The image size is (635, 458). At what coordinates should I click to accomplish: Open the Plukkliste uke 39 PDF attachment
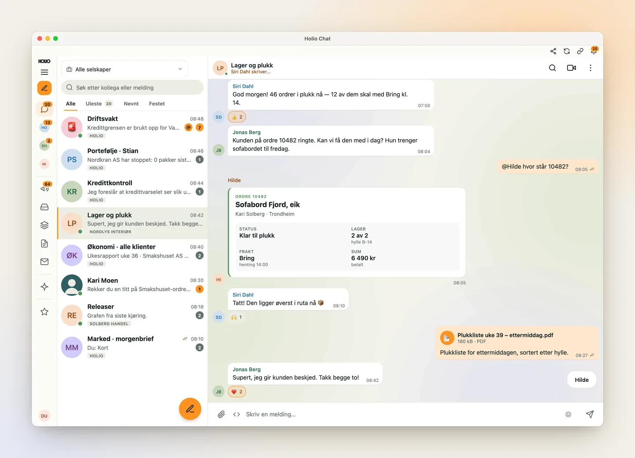click(505, 338)
